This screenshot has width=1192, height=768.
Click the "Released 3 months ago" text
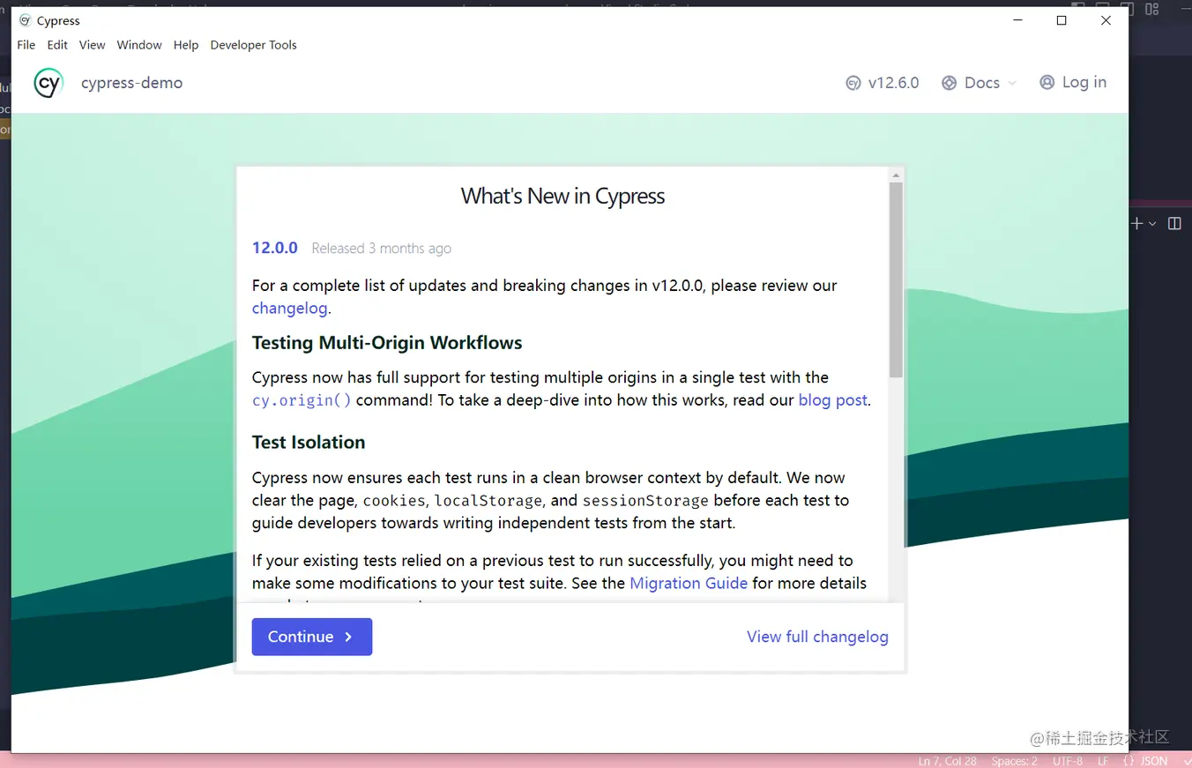pos(381,249)
